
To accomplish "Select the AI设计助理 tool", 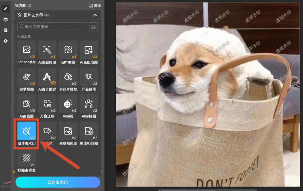I will point(47,79).
